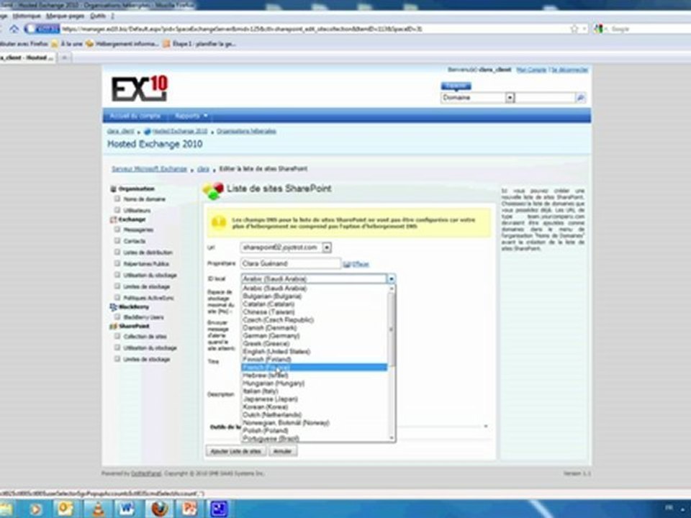Select English (United States) in the list
This screenshot has height=518, width=691.
(315, 352)
